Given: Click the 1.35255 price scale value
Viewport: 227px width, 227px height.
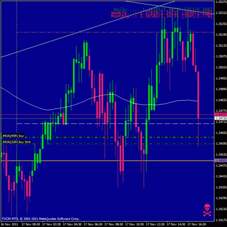Looking at the screenshot, I should pos(221,24).
